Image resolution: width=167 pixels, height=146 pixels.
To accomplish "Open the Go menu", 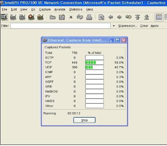I will point(33,9).
